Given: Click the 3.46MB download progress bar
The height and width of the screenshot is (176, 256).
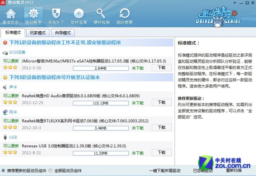Looking at the screenshot, I should (101, 128).
